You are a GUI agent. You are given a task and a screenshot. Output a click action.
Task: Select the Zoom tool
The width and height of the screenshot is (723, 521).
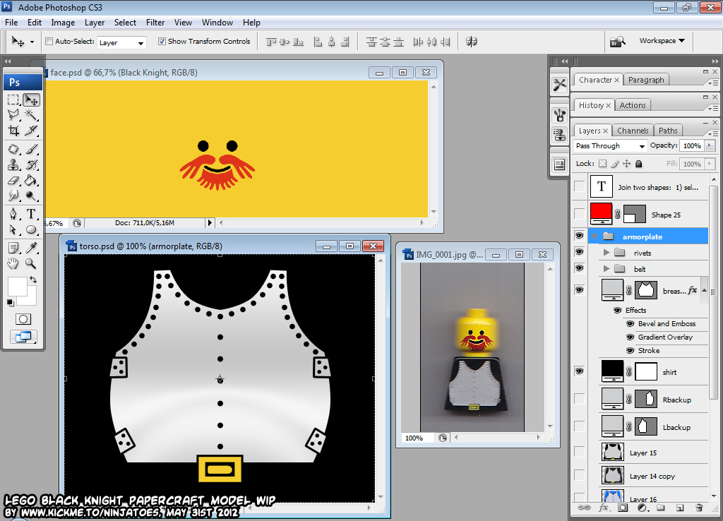[31, 263]
